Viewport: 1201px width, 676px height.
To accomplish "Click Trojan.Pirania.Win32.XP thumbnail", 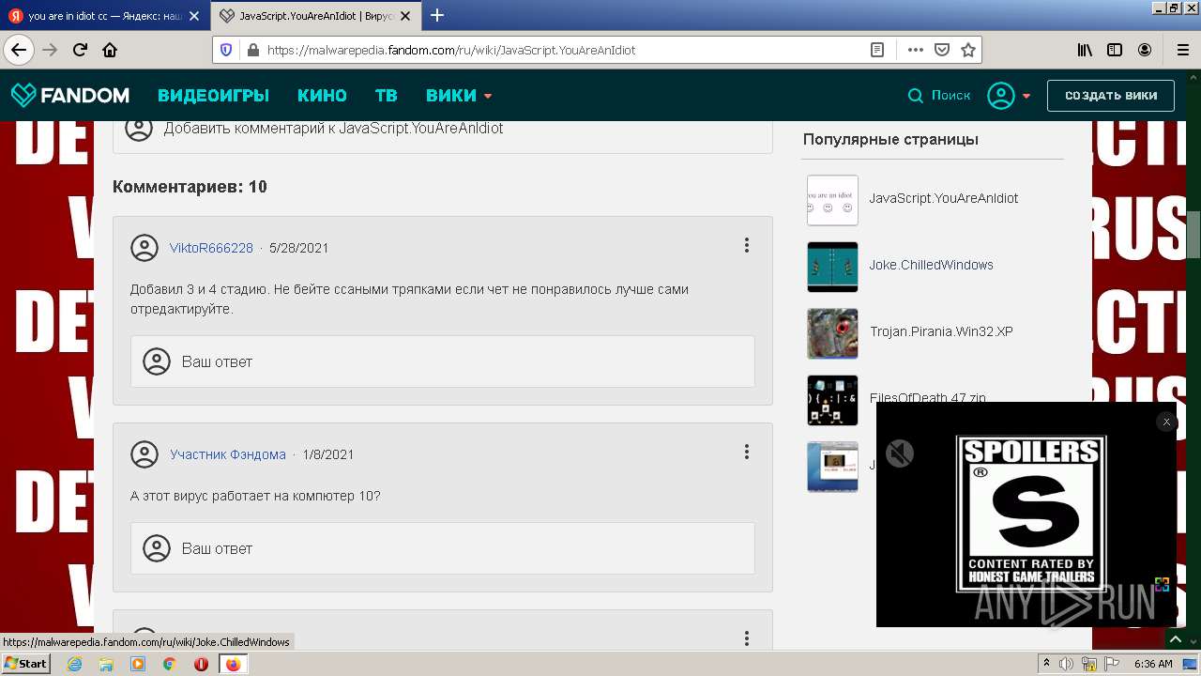I will [x=832, y=333].
